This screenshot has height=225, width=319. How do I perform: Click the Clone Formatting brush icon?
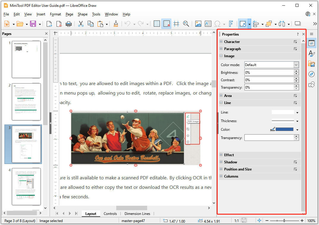tap(116, 24)
